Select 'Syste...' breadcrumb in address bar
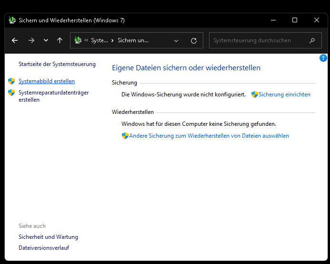This screenshot has width=330, height=264. tap(100, 40)
